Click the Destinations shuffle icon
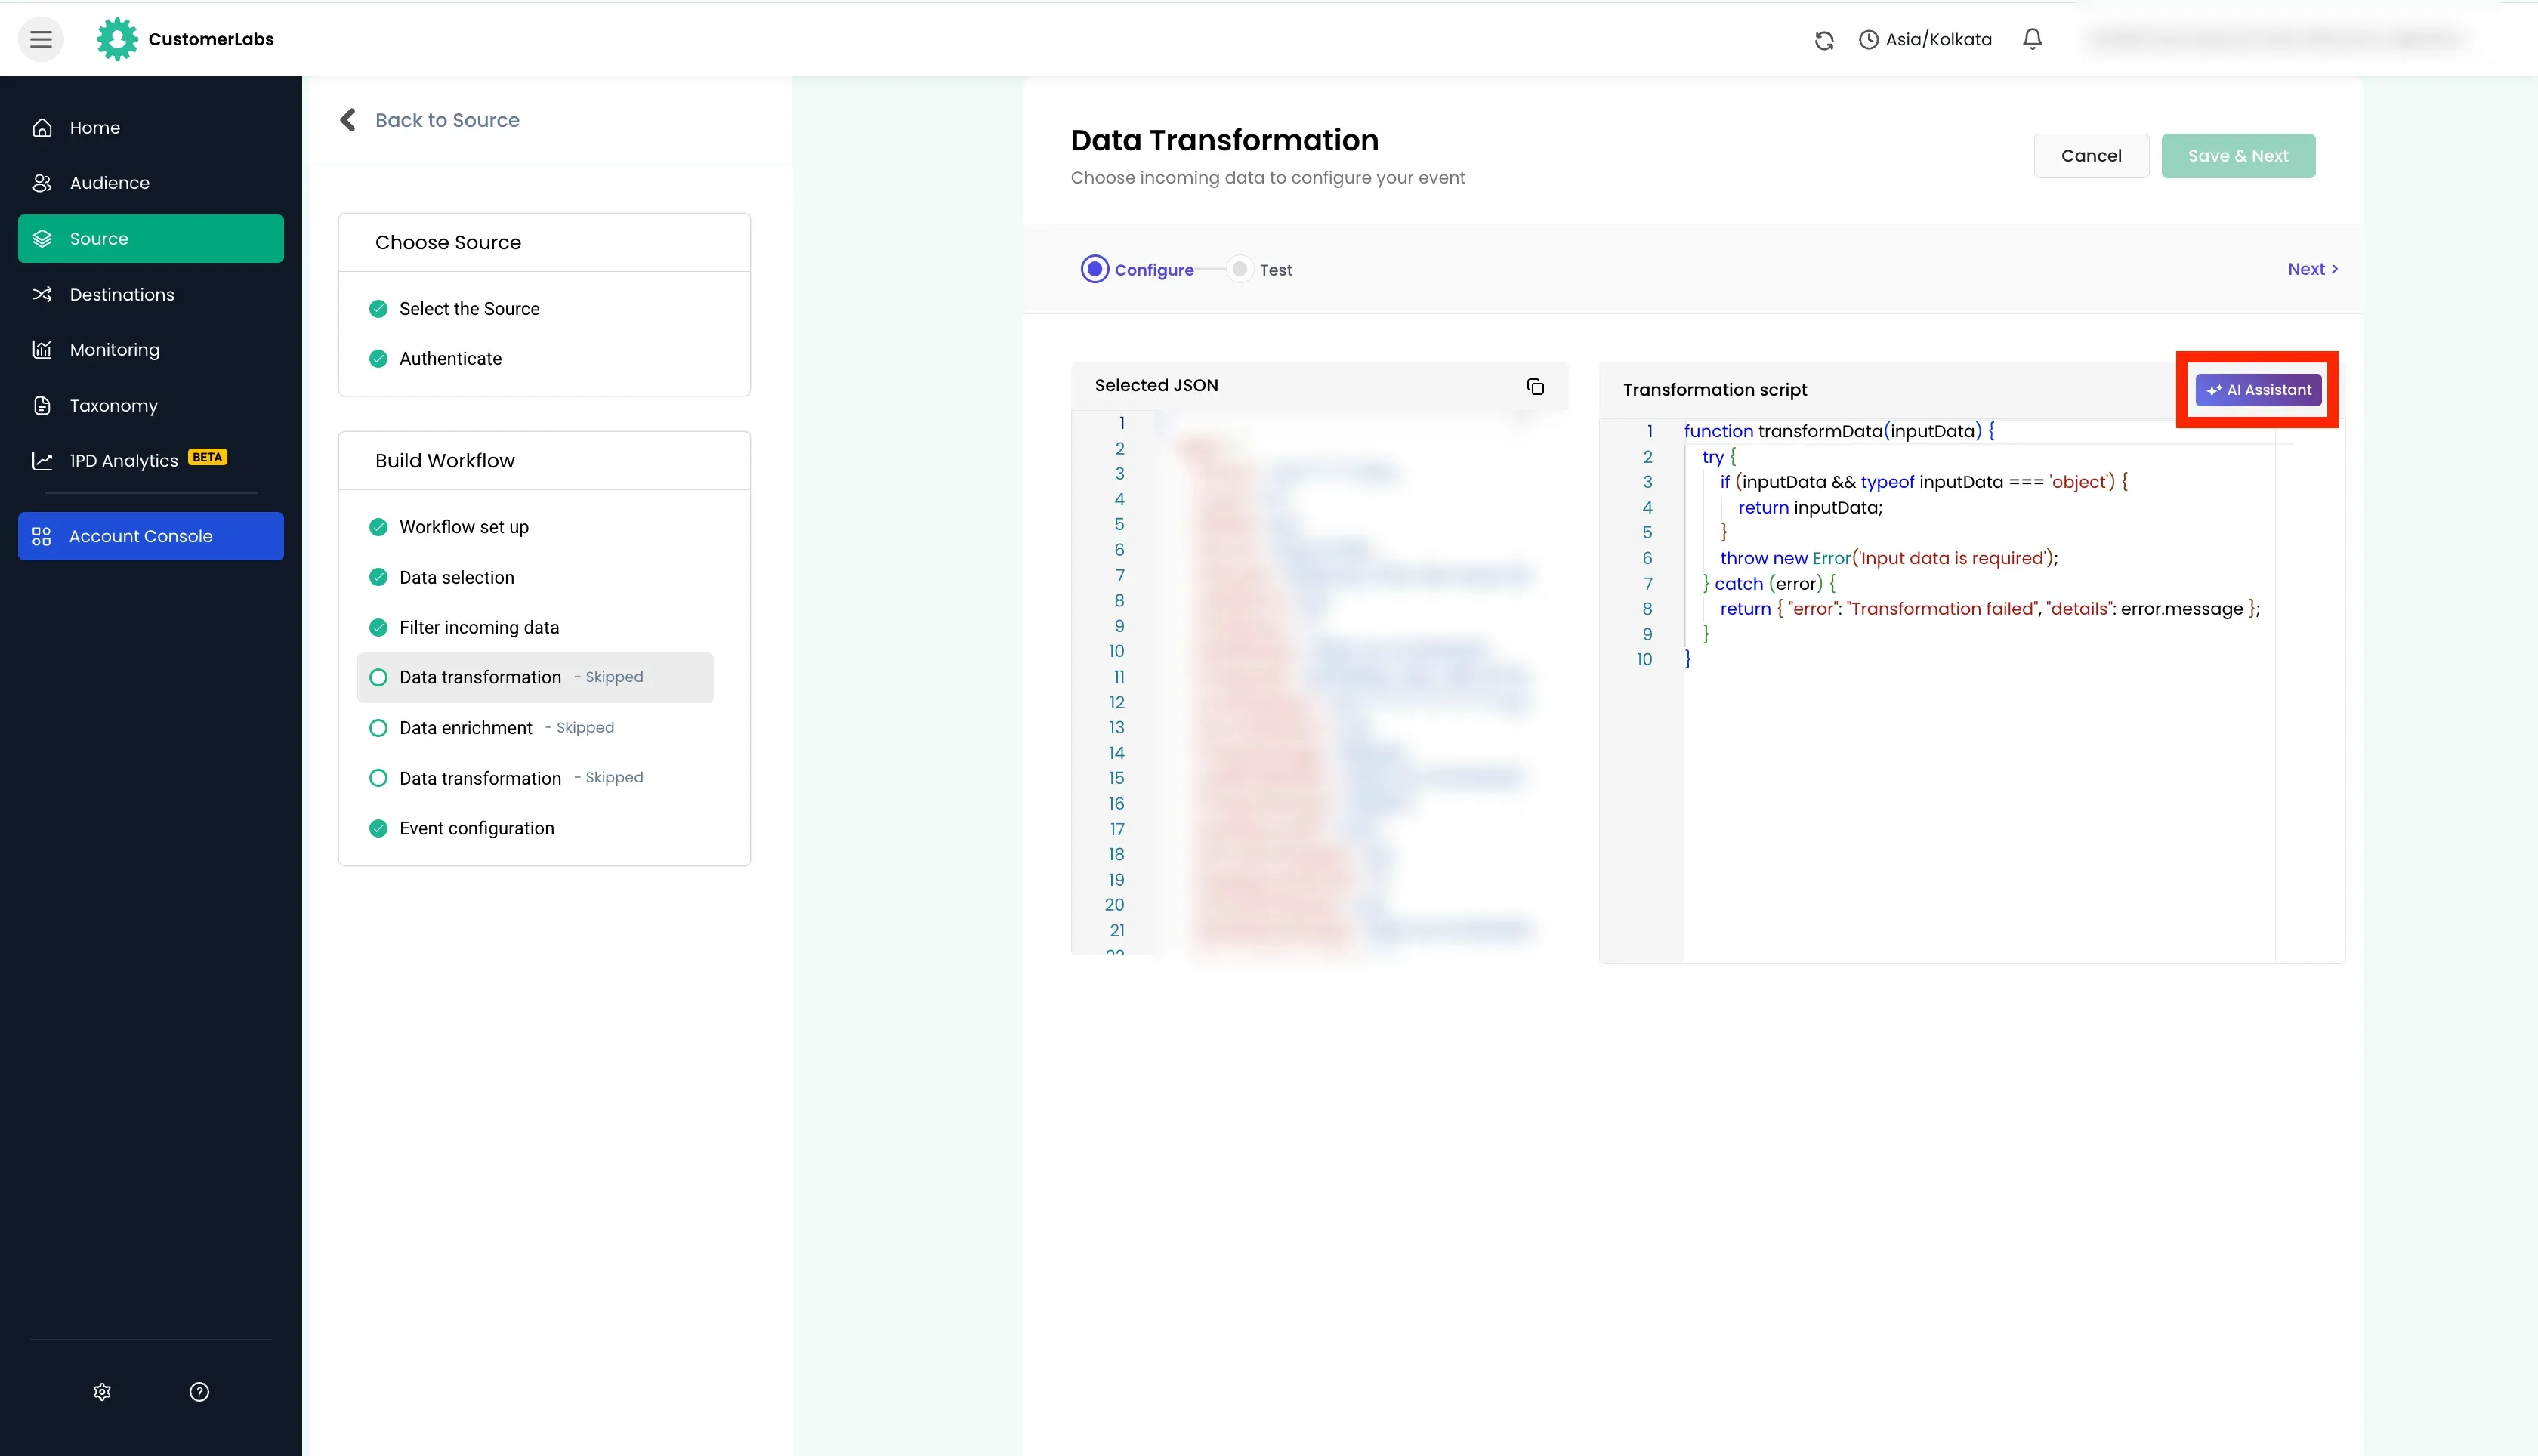 coord(42,294)
